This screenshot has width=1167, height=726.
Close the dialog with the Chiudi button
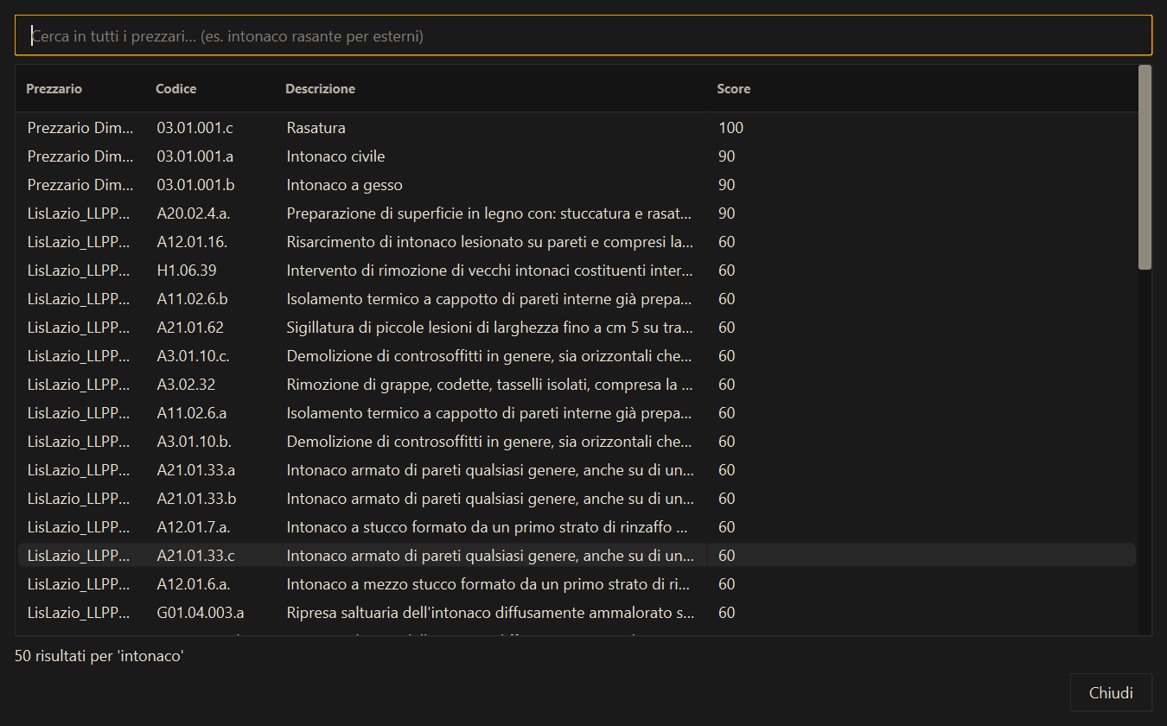tap(1111, 692)
